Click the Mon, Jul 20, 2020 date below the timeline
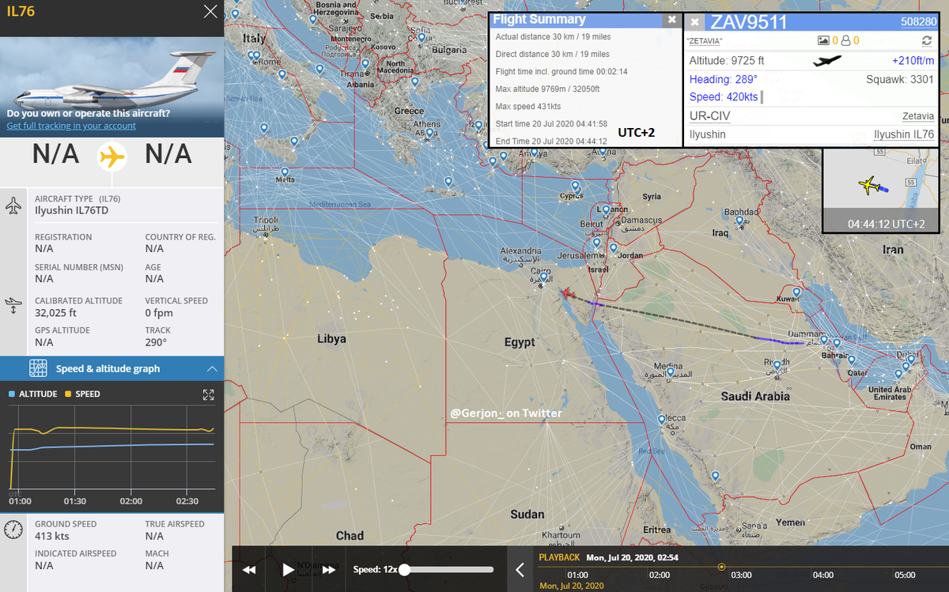 pyautogui.click(x=572, y=586)
